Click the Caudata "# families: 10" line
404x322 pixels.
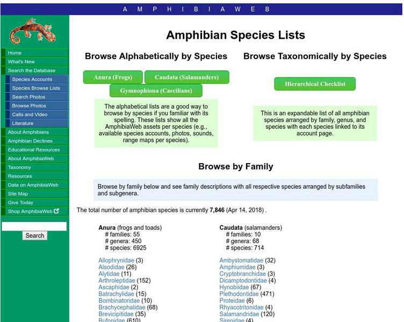[243, 234]
